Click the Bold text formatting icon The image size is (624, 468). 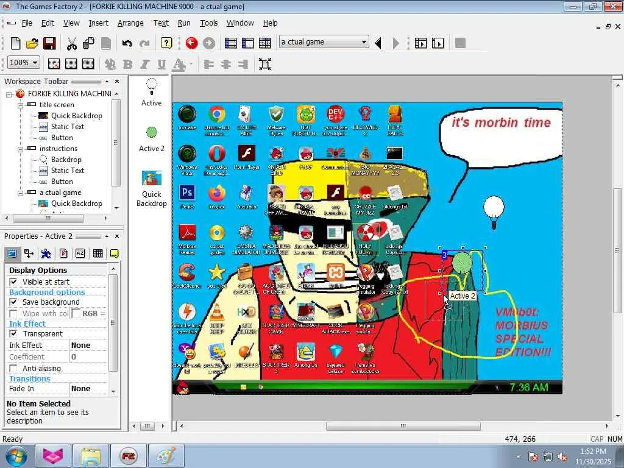[128, 64]
